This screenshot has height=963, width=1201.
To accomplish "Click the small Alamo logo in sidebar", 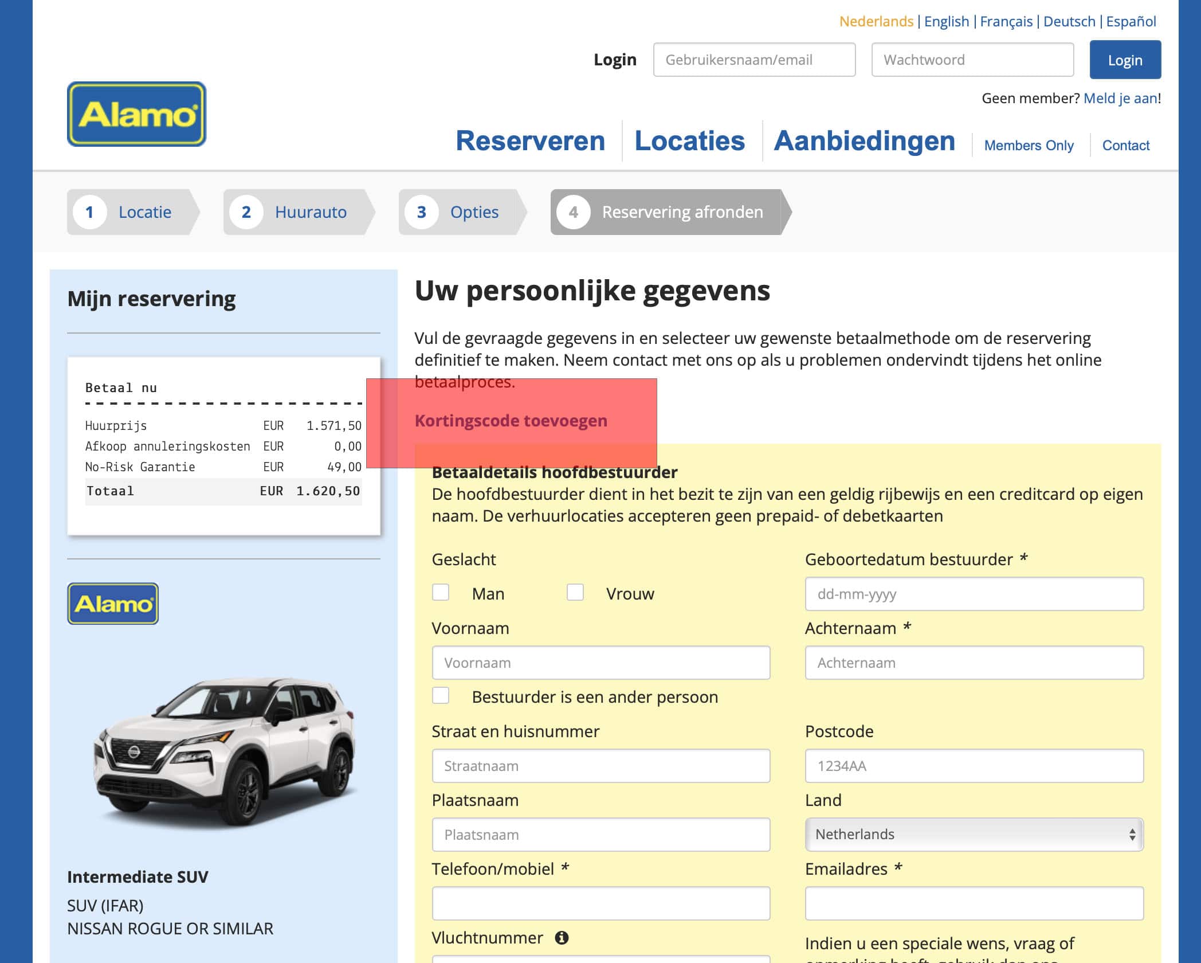I will [113, 604].
